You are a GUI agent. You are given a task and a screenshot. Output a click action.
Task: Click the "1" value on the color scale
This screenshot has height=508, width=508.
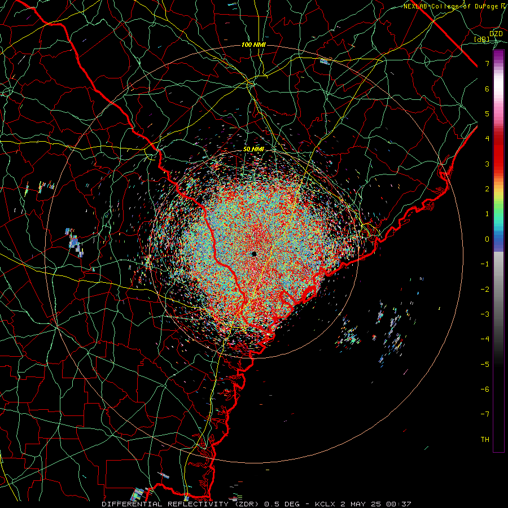pyautogui.click(x=487, y=214)
